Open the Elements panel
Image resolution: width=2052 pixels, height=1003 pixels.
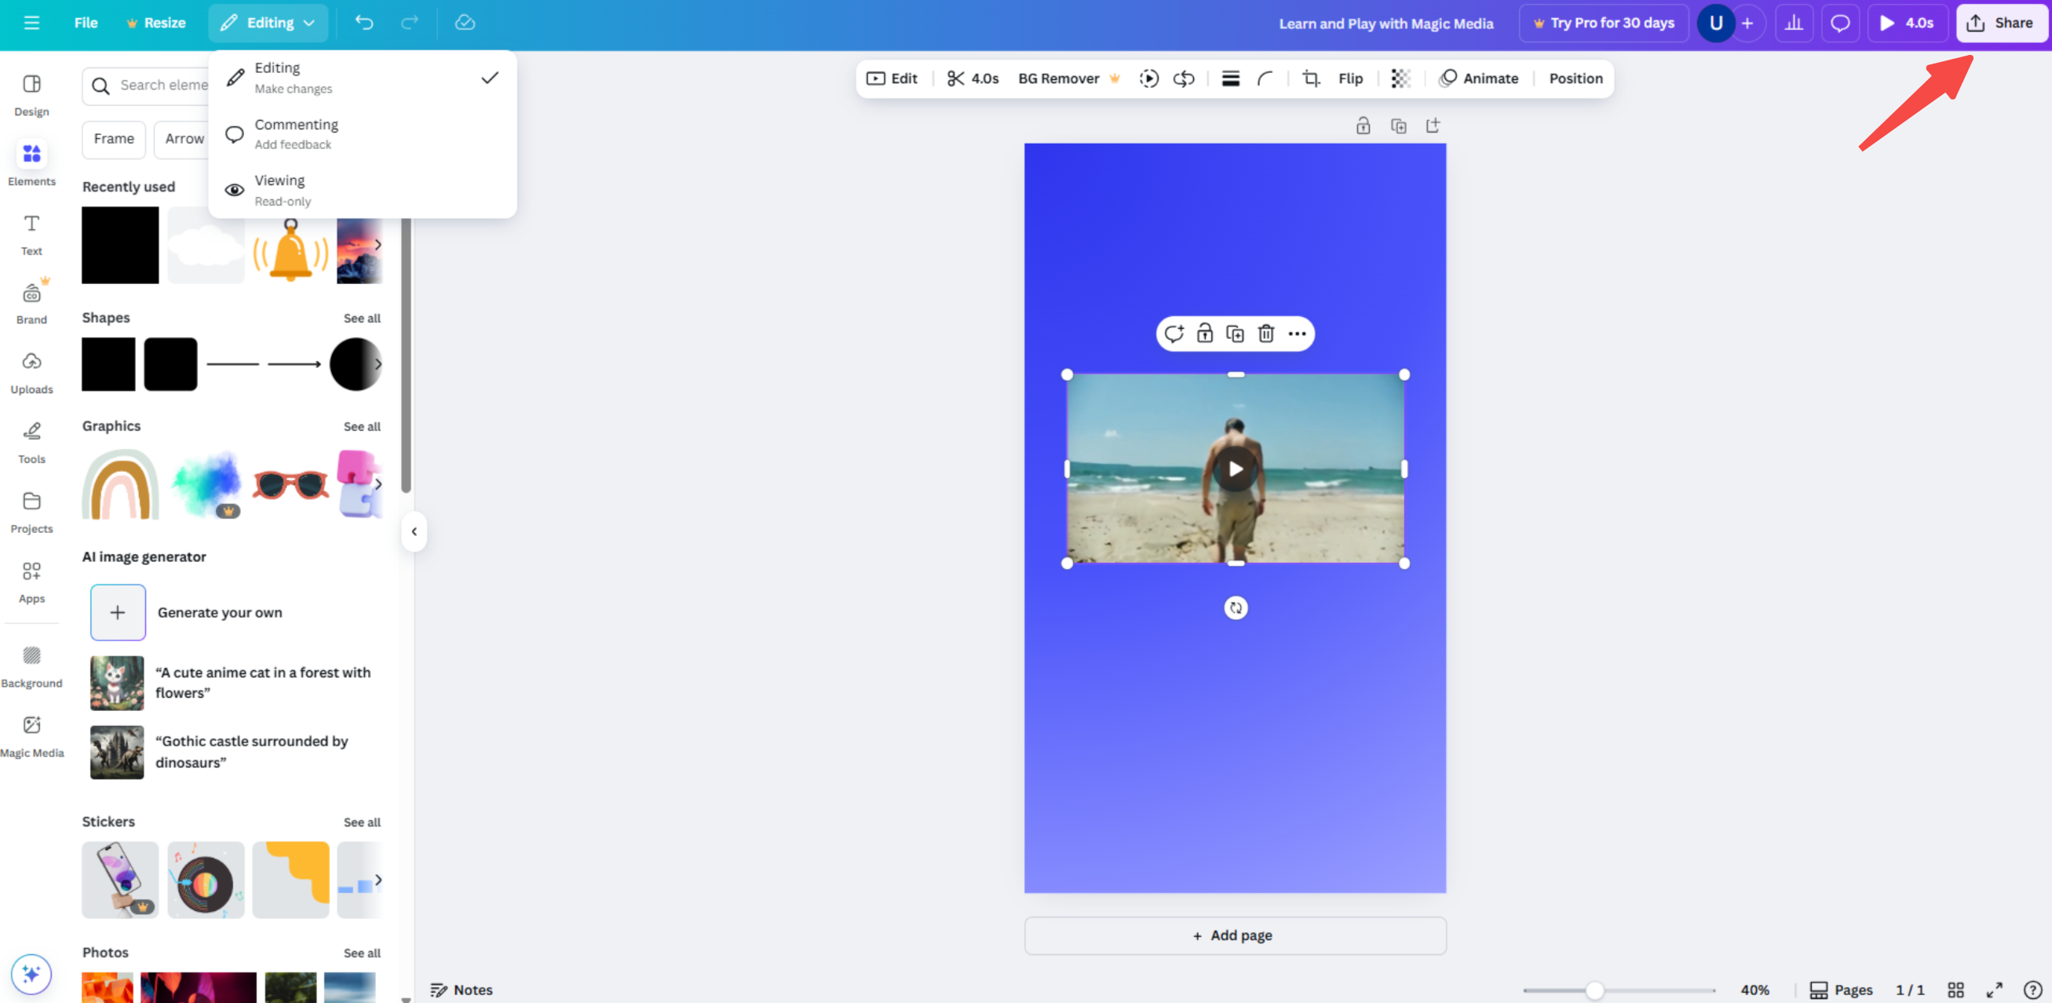[31, 163]
